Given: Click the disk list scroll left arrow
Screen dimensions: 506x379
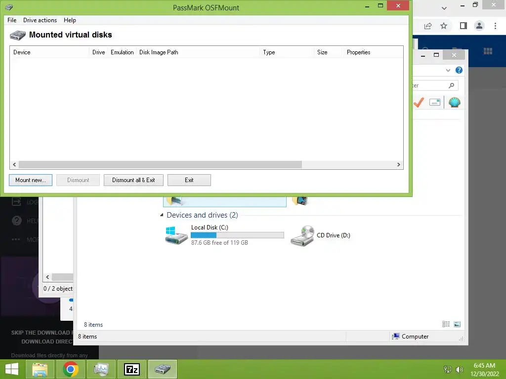Looking at the screenshot, I should coord(14,165).
